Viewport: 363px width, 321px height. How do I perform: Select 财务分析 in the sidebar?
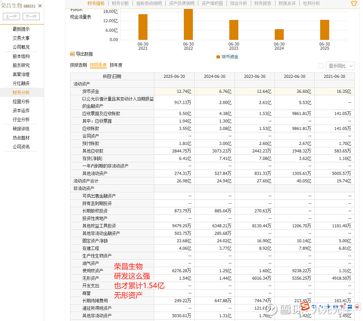(21, 93)
